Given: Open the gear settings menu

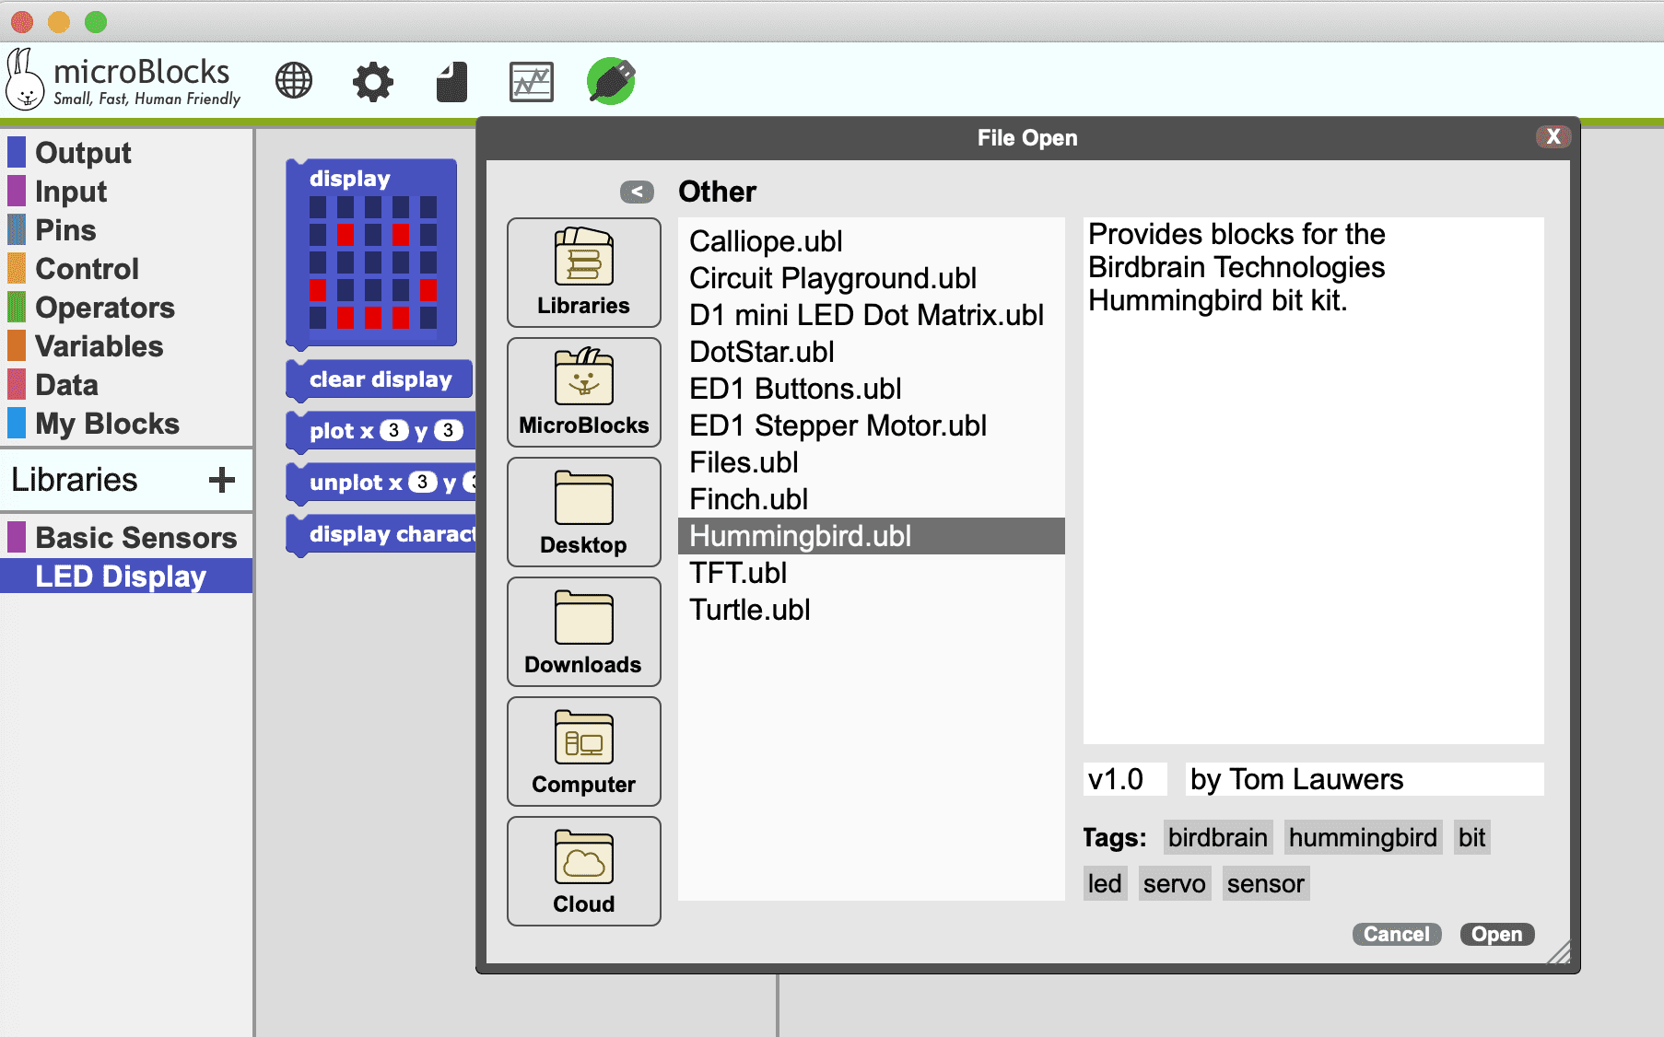Looking at the screenshot, I should [373, 81].
